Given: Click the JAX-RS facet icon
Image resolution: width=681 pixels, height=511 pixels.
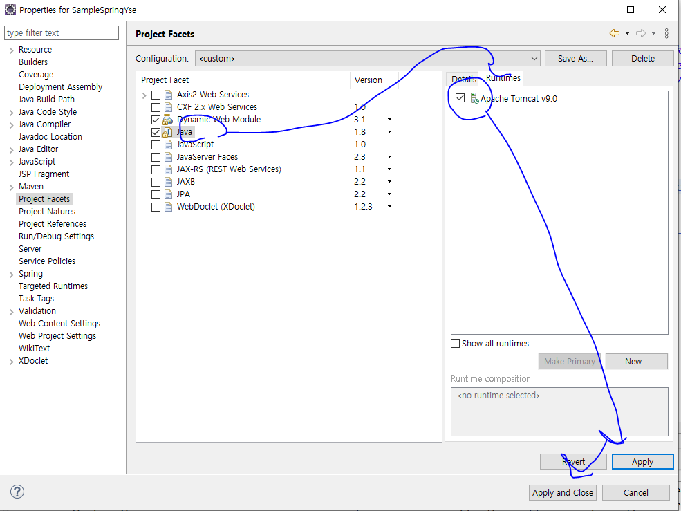Looking at the screenshot, I should (168, 169).
